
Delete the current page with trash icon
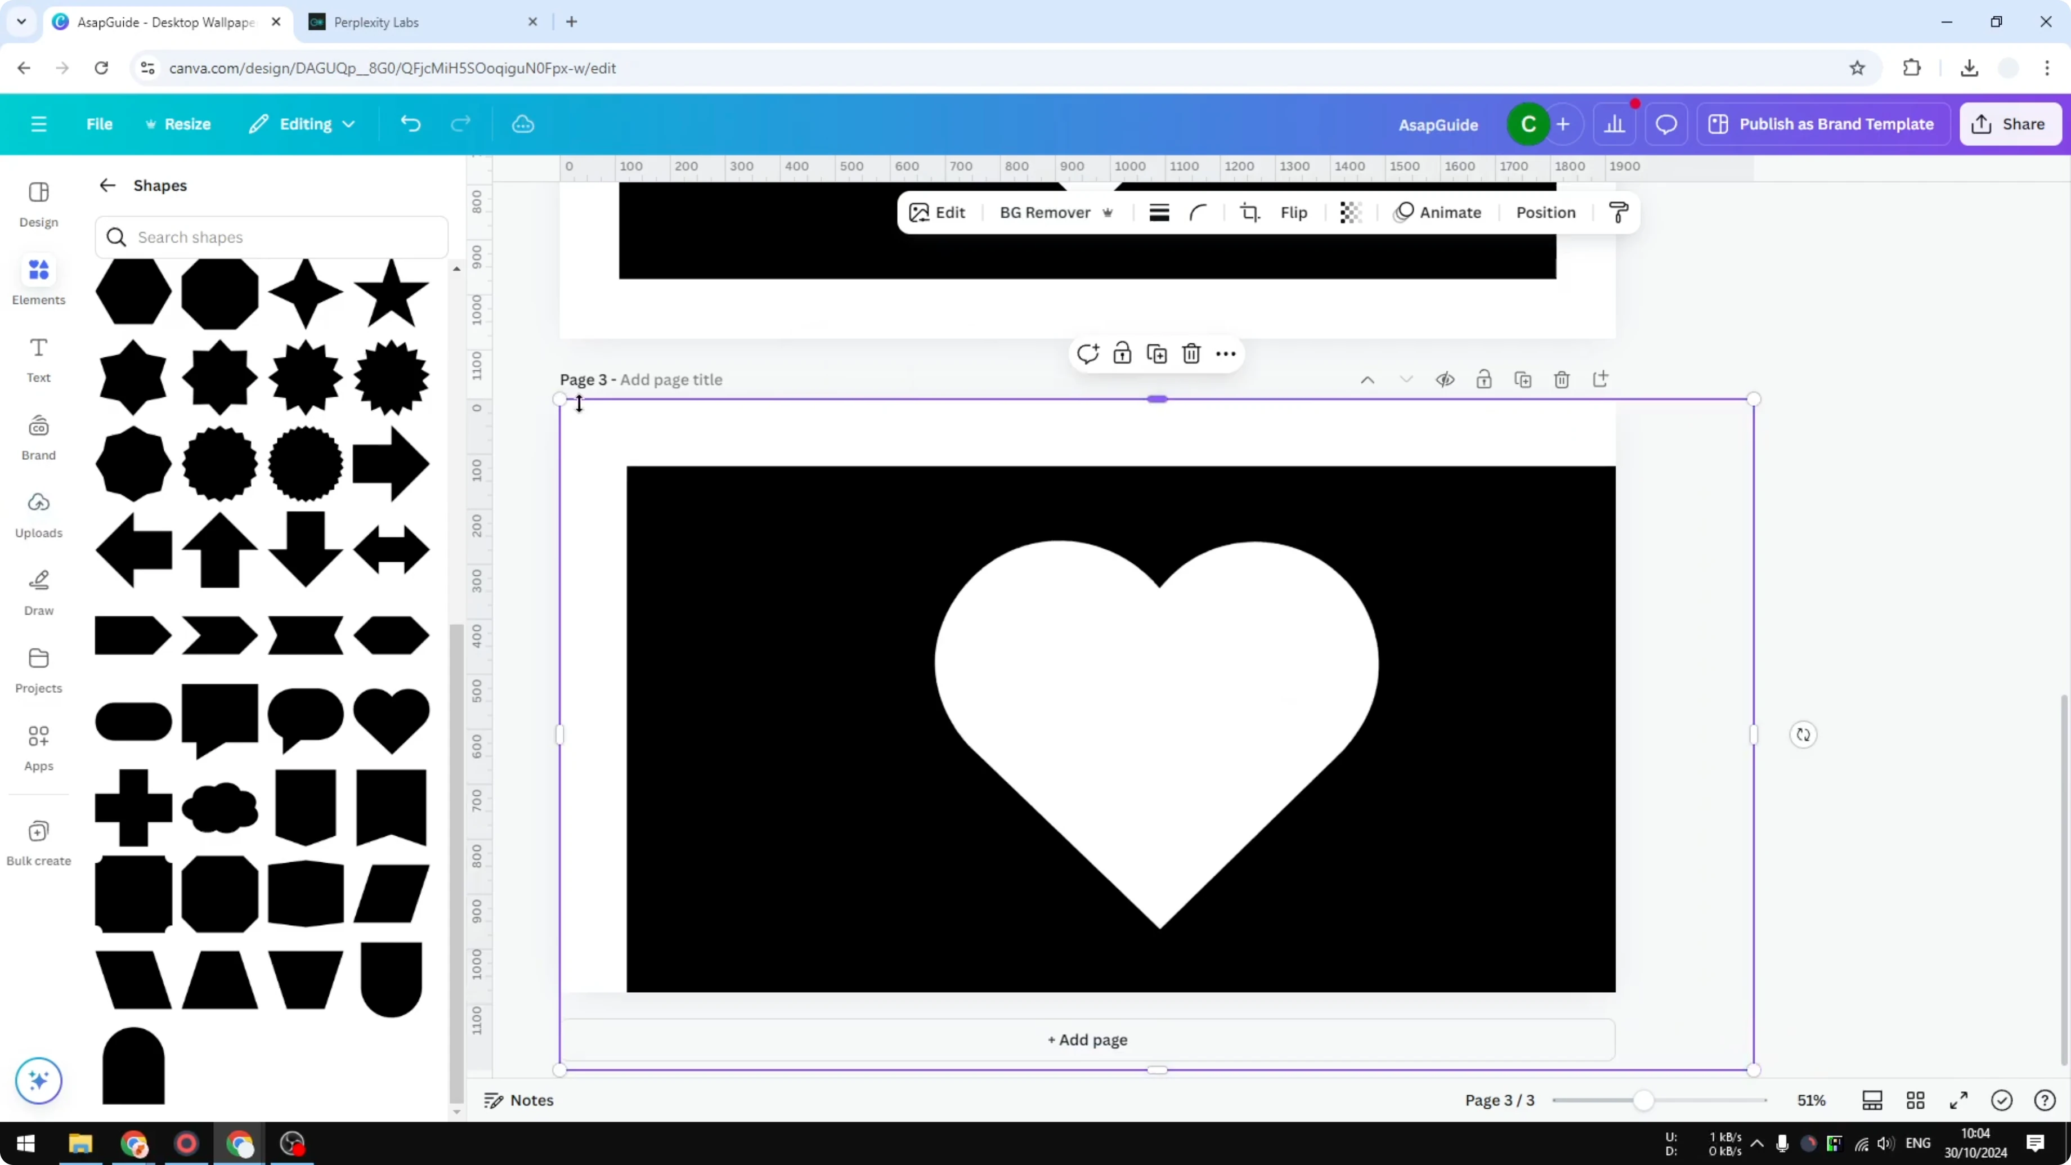(x=1562, y=379)
